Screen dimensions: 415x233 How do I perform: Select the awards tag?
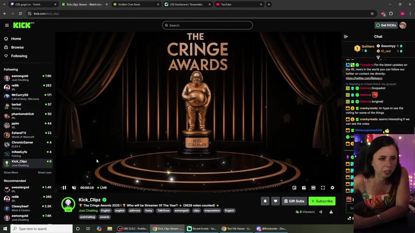tap(104, 217)
